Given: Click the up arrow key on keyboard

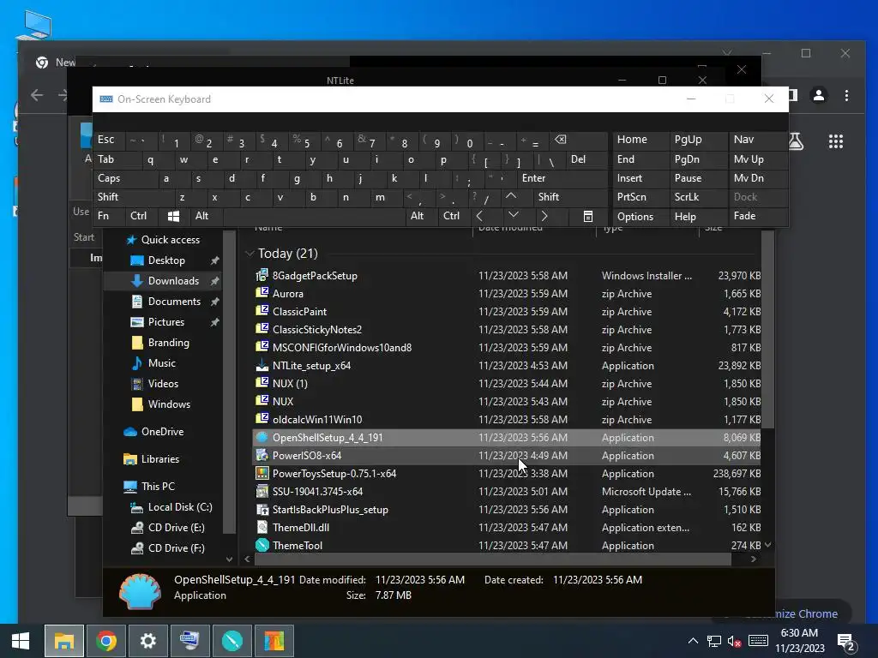Looking at the screenshot, I should (511, 196).
